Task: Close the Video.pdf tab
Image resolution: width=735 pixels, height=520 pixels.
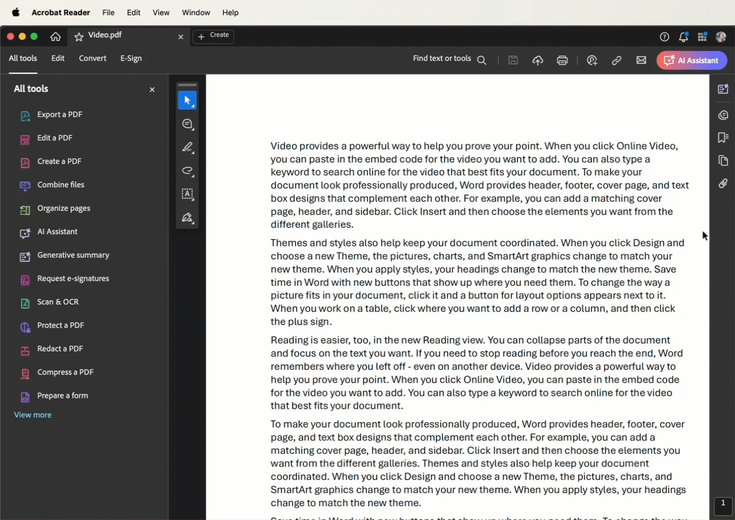Action: (181, 37)
